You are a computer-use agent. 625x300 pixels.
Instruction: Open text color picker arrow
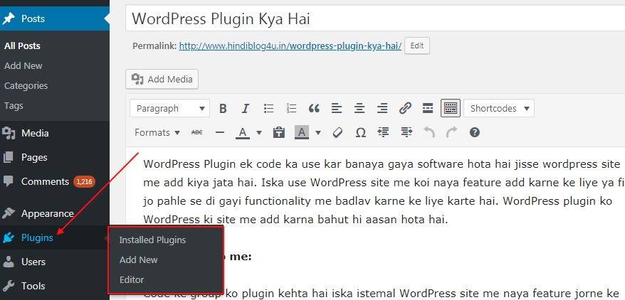(258, 132)
